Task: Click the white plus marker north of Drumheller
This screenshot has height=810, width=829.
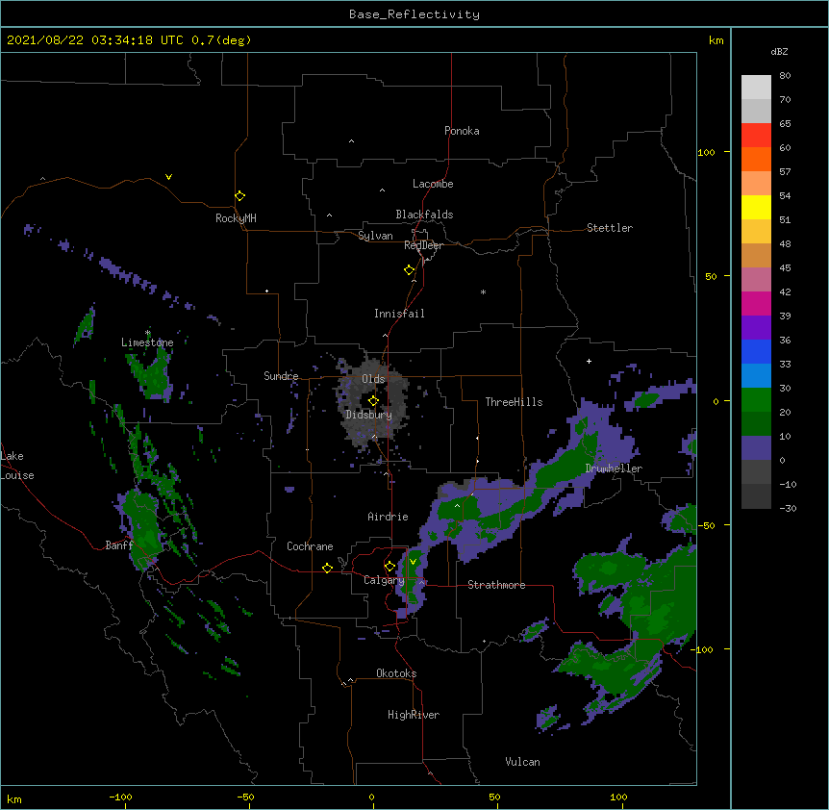Action: tap(589, 361)
